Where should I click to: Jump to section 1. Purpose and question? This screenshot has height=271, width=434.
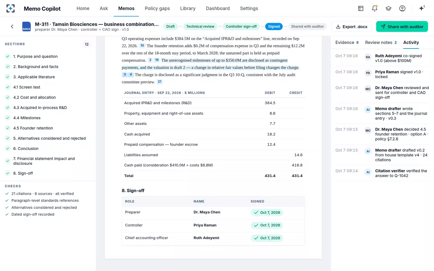point(48,56)
